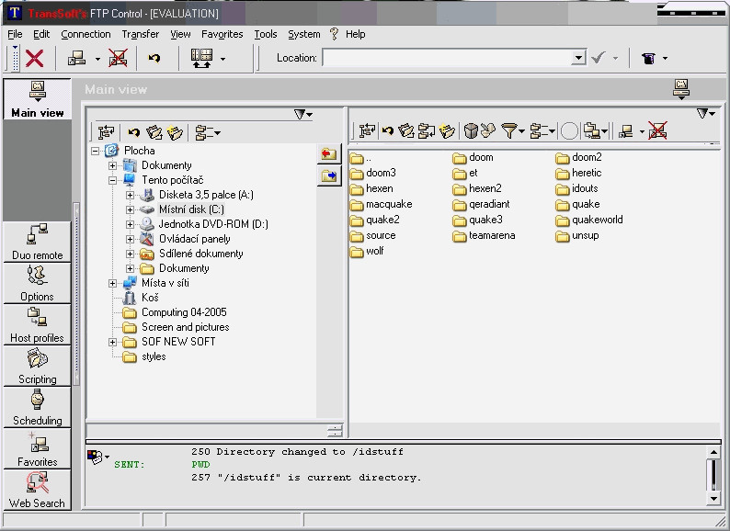Image resolution: width=730 pixels, height=531 pixels.
Task: Click the red left-arrow folder transfer button
Action: point(329,153)
